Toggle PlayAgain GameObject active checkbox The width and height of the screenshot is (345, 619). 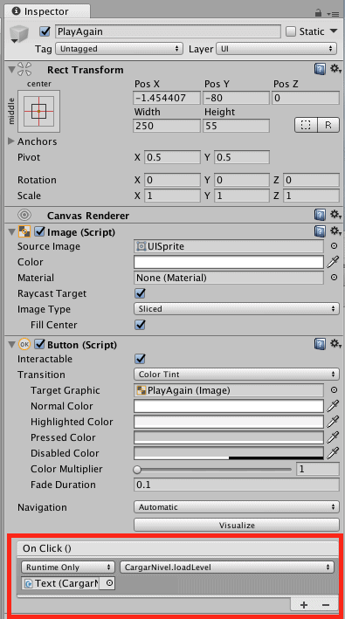point(45,31)
